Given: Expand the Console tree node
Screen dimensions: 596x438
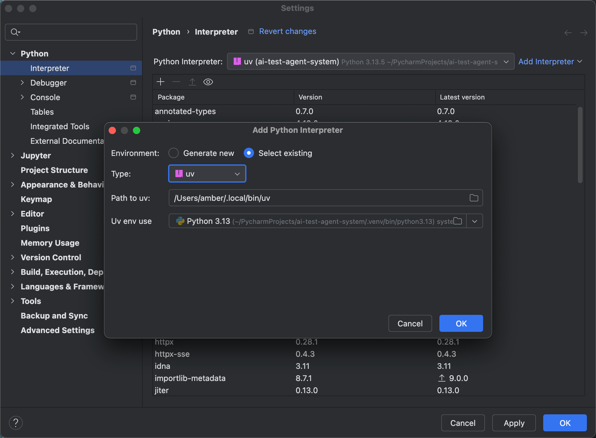Looking at the screenshot, I should click(x=22, y=97).
